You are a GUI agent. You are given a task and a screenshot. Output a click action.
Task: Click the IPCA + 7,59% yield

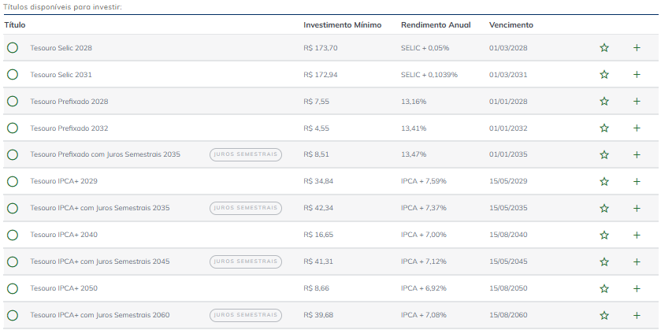coord(424,181)
